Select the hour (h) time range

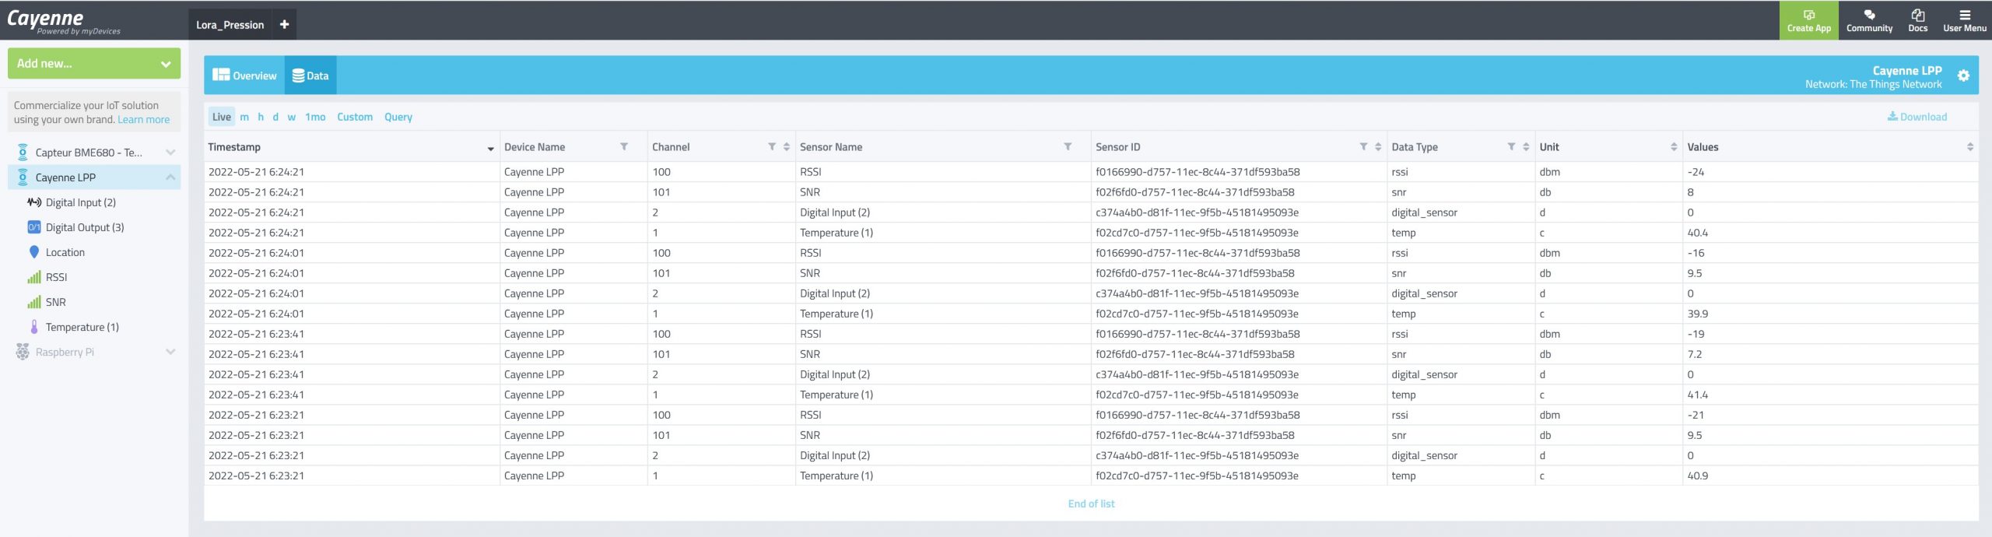[x=261, y=117]
